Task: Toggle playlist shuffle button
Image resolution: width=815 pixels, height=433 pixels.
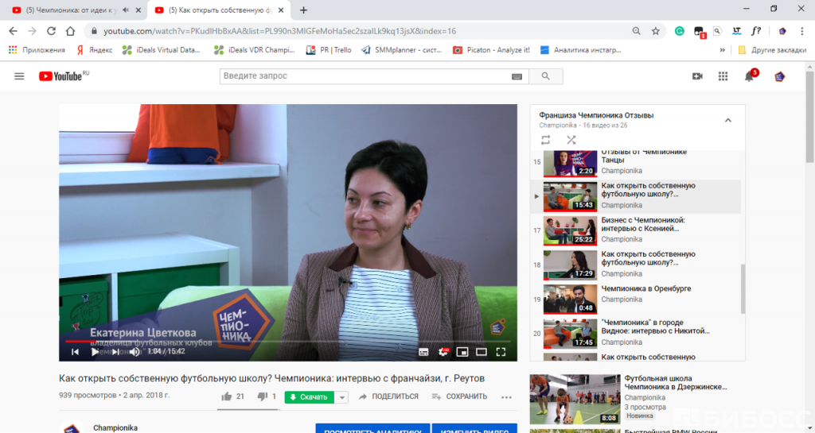Action: (571, 139)
